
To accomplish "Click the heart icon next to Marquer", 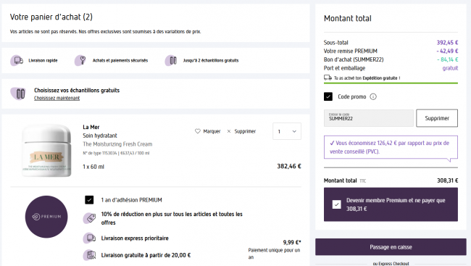I will pyautogui.click(x=197, y=131).
